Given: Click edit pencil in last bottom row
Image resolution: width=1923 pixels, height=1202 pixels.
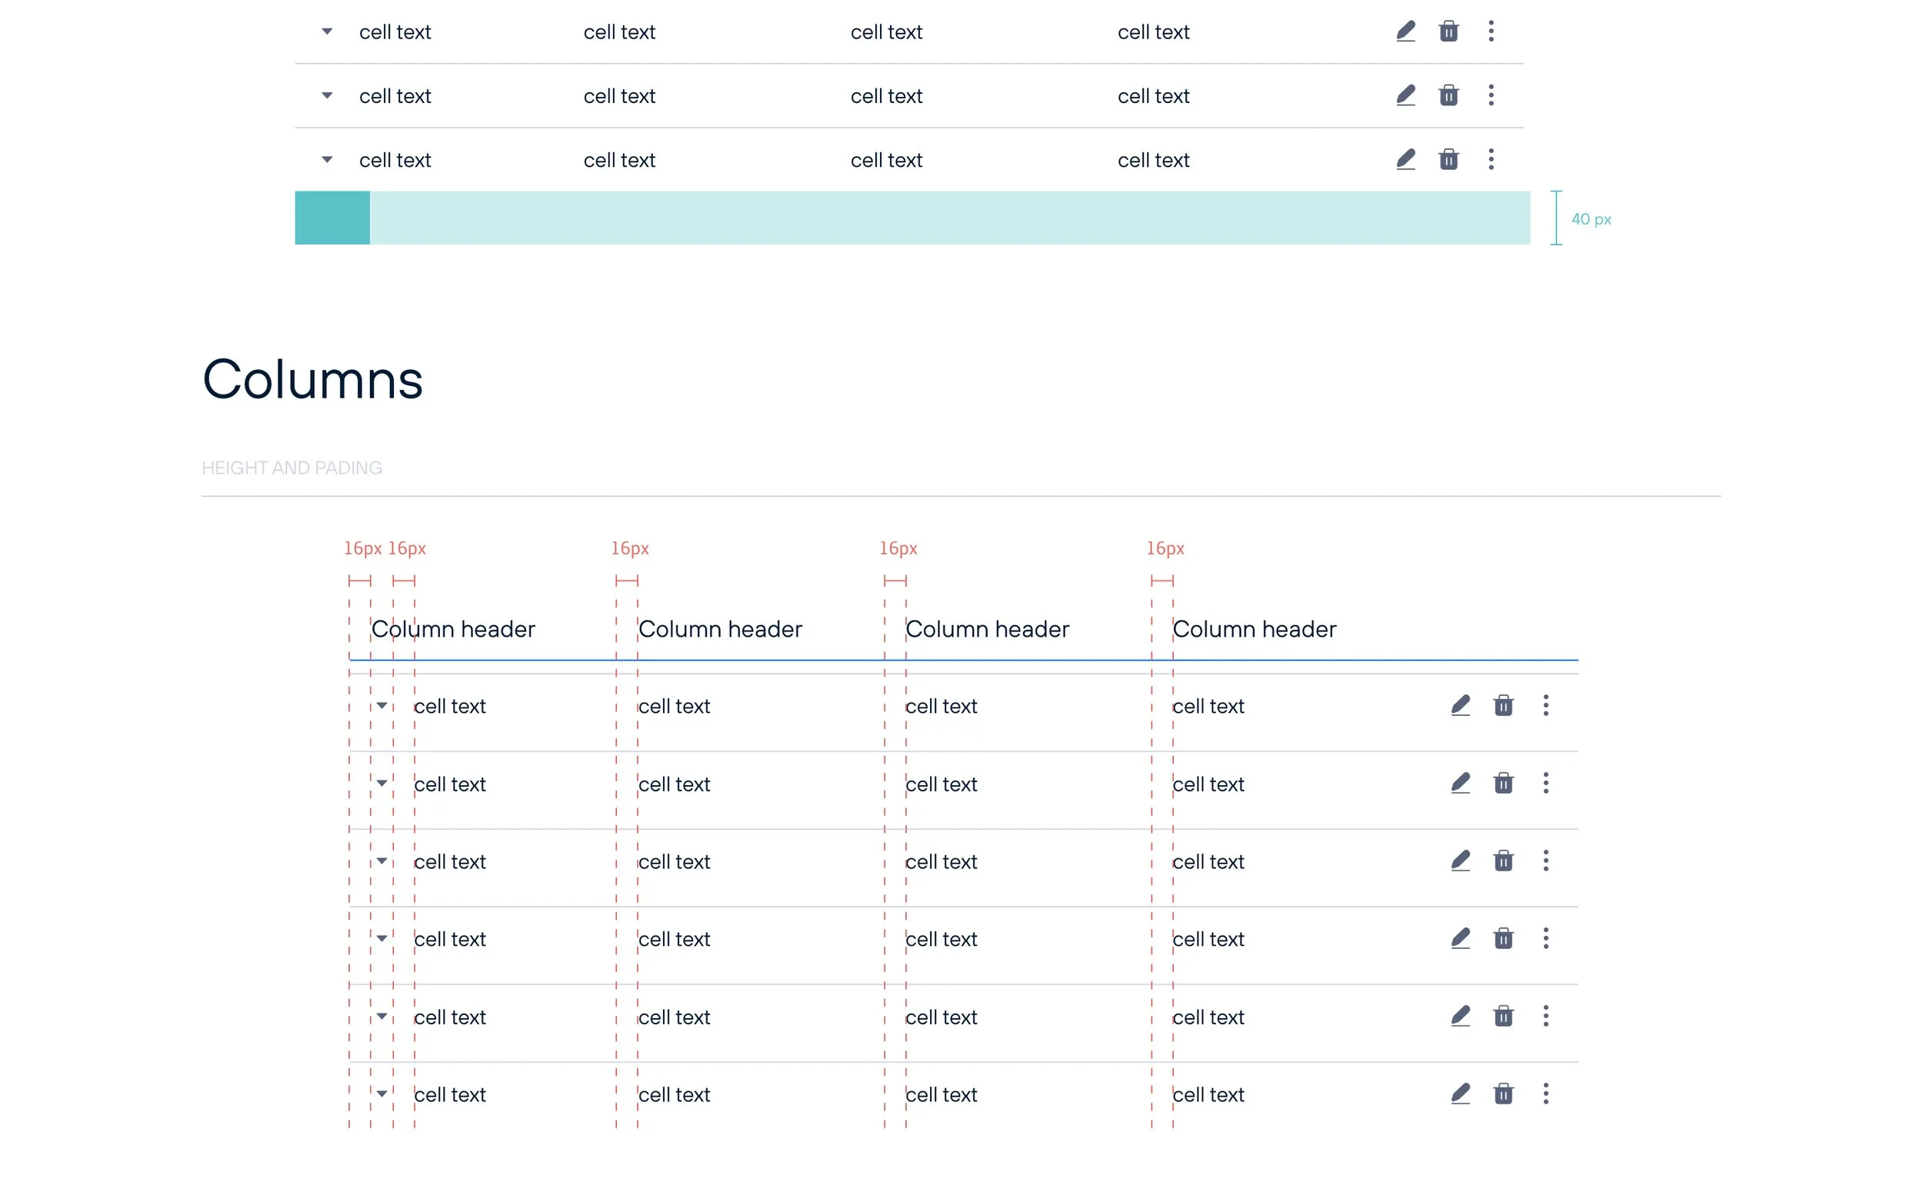Looking at the screenshot, I should [1459, 1094].
